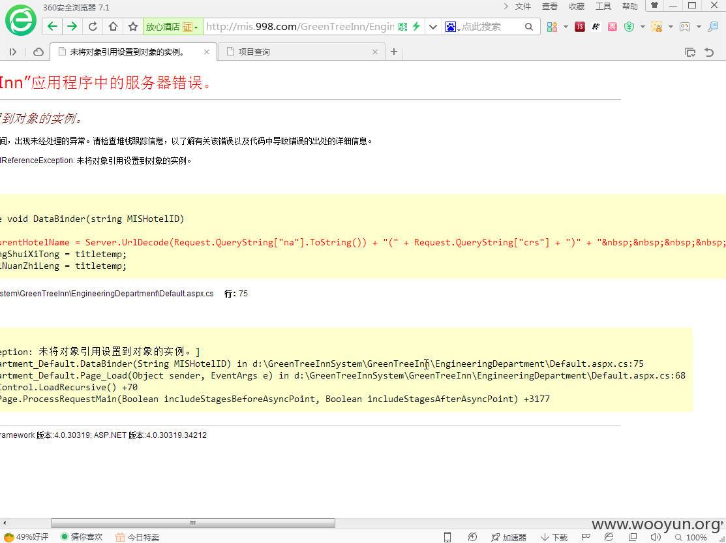726x543 pixels.
Task: Open the 加速器 accelerator
Action: click(x=509, y=537)
